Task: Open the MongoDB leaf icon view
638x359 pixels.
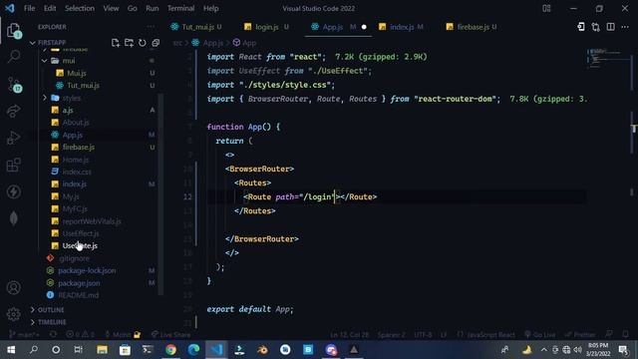Action: click(13, 218)
